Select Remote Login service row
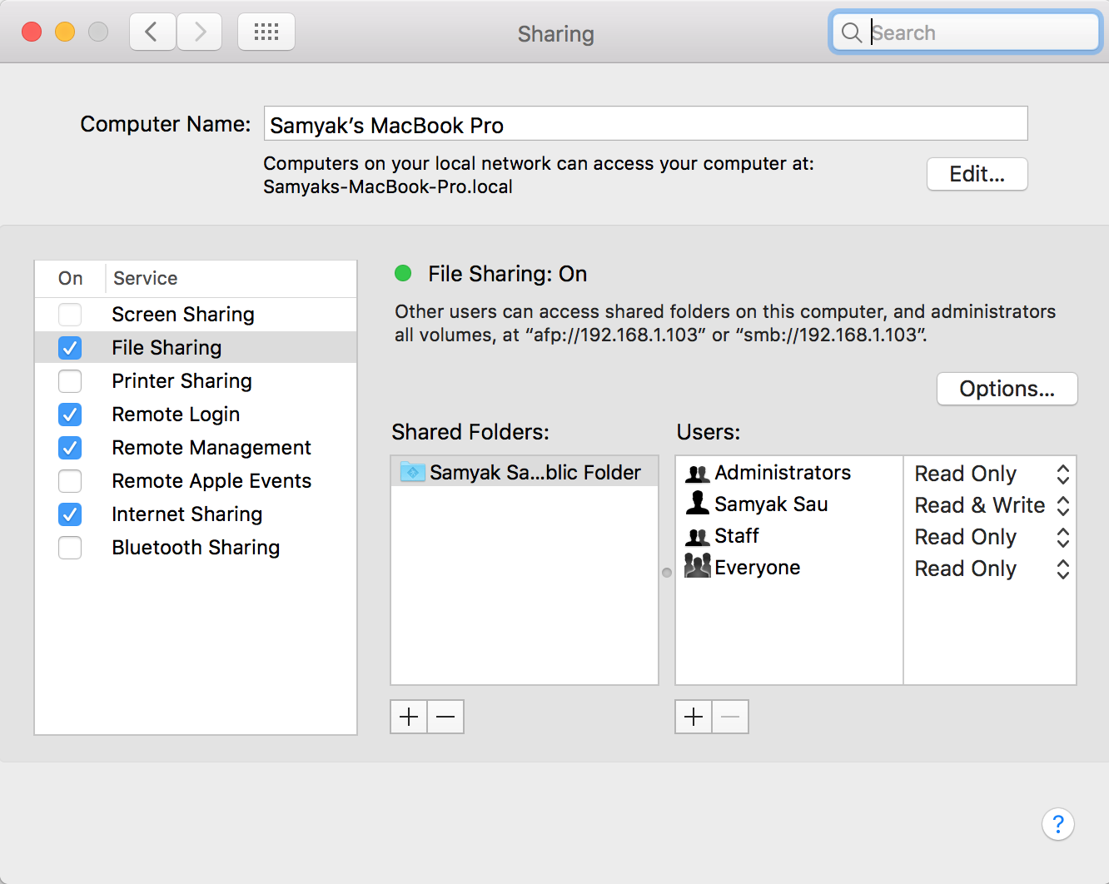This screenshot has width=1109, height=884. click(x=176, y=415)
